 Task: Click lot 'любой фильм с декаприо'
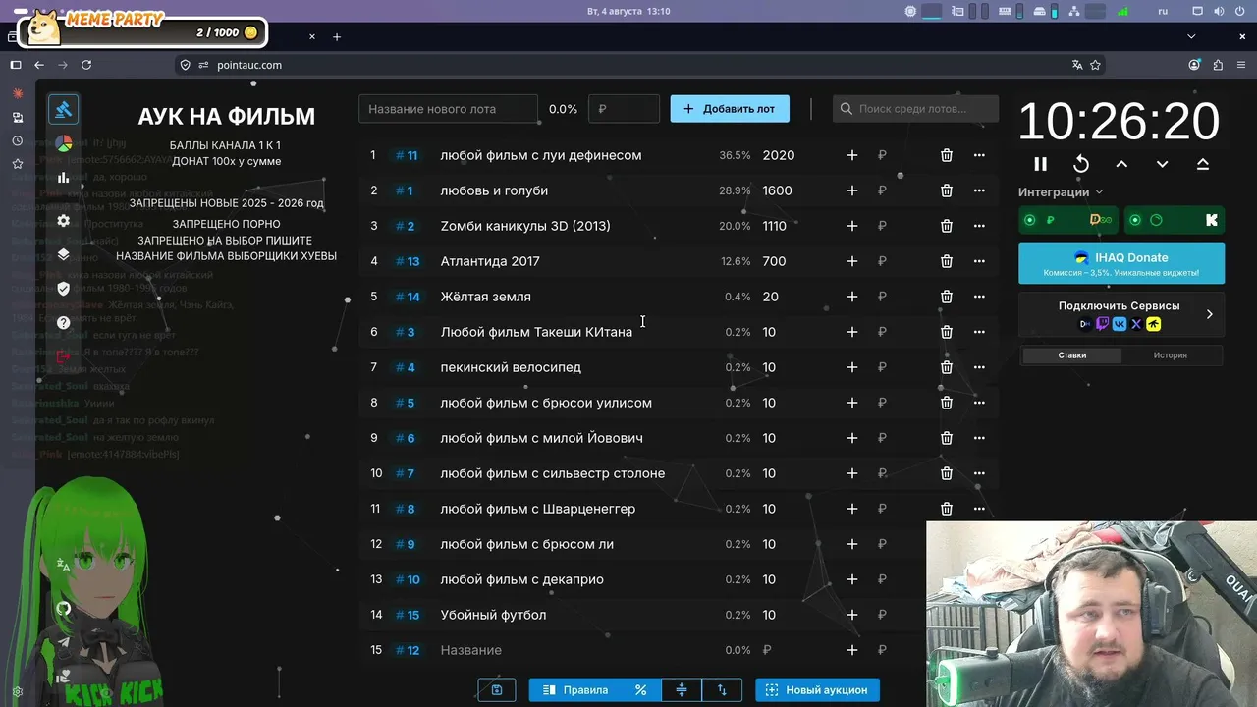[x=521, y=579]
